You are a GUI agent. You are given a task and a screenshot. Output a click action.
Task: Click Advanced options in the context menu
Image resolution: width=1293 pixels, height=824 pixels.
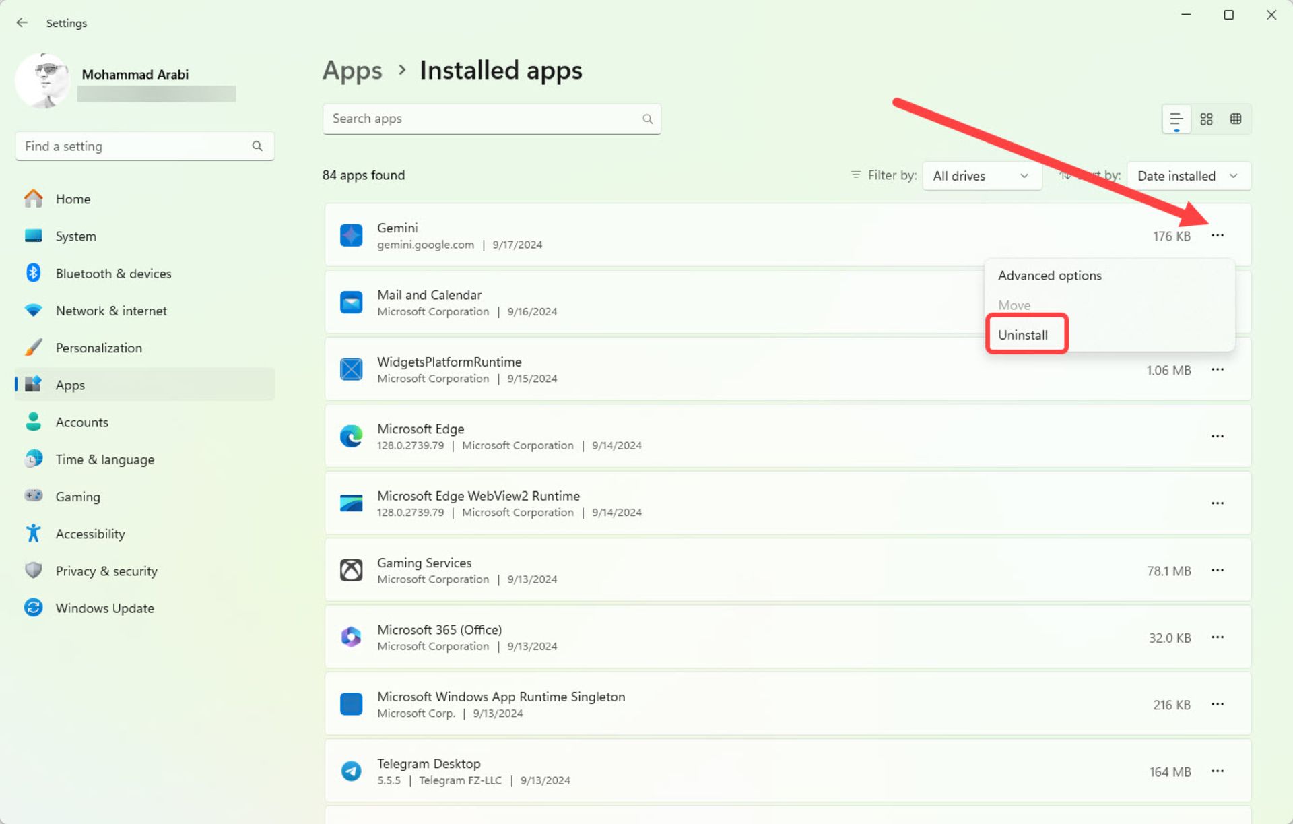click(x=1049, y=276)
